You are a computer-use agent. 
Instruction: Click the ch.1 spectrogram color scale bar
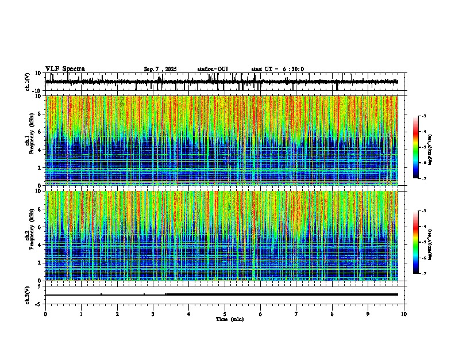coord(416,147)
